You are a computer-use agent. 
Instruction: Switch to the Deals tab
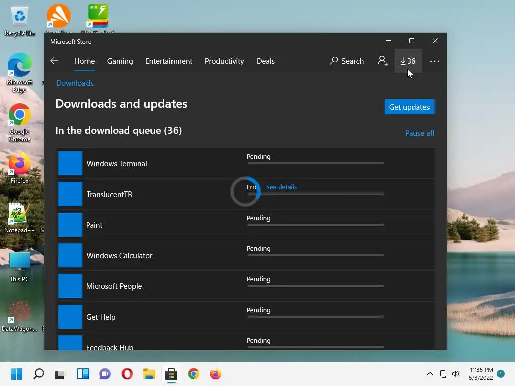point(266,61)
